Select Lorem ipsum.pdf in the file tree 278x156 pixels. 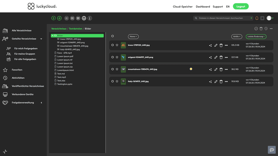(x=65, y=56)
